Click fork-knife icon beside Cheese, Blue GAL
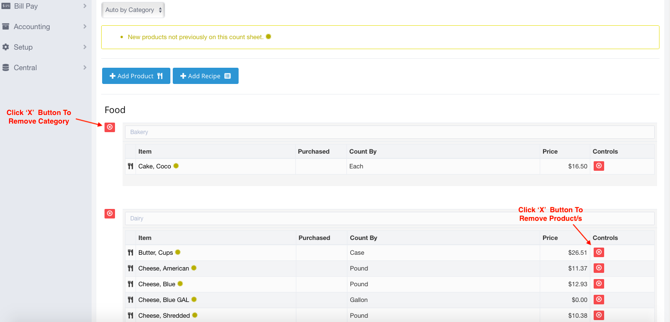The width and height of the screenshot is (670, 322). (x=130, y=300)
